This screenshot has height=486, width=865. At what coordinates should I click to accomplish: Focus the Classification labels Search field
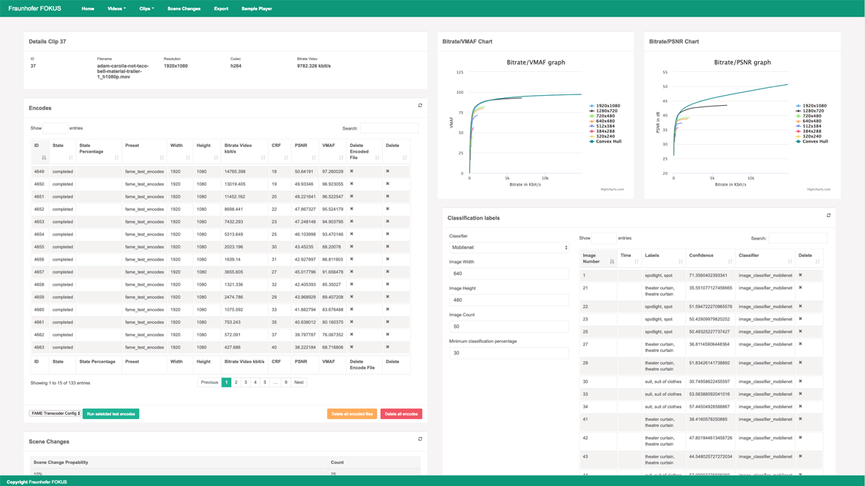798,238
